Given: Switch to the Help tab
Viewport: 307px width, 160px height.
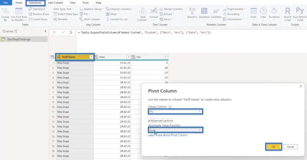Looking at the screenshot, I should point(99,3).
